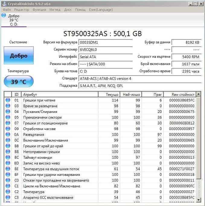
Task: Click status icon for Грешки при четене
Action: click(x=8, y=100)
